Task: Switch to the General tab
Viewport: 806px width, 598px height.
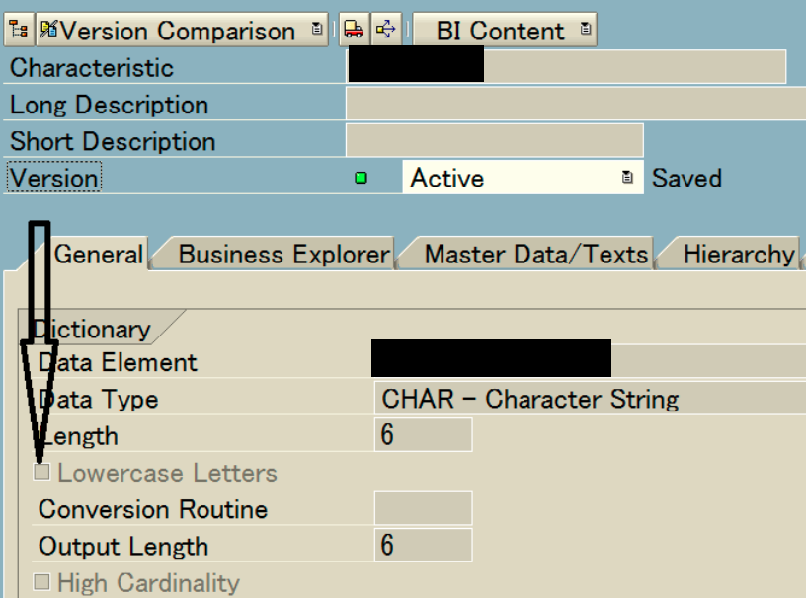Action: (98, 255)
